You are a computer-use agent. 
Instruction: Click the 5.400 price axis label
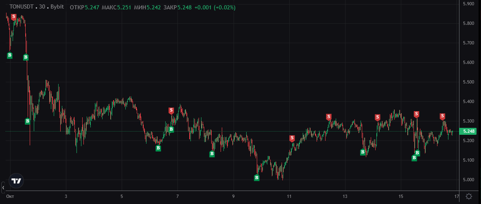click(x=469, y=101)
